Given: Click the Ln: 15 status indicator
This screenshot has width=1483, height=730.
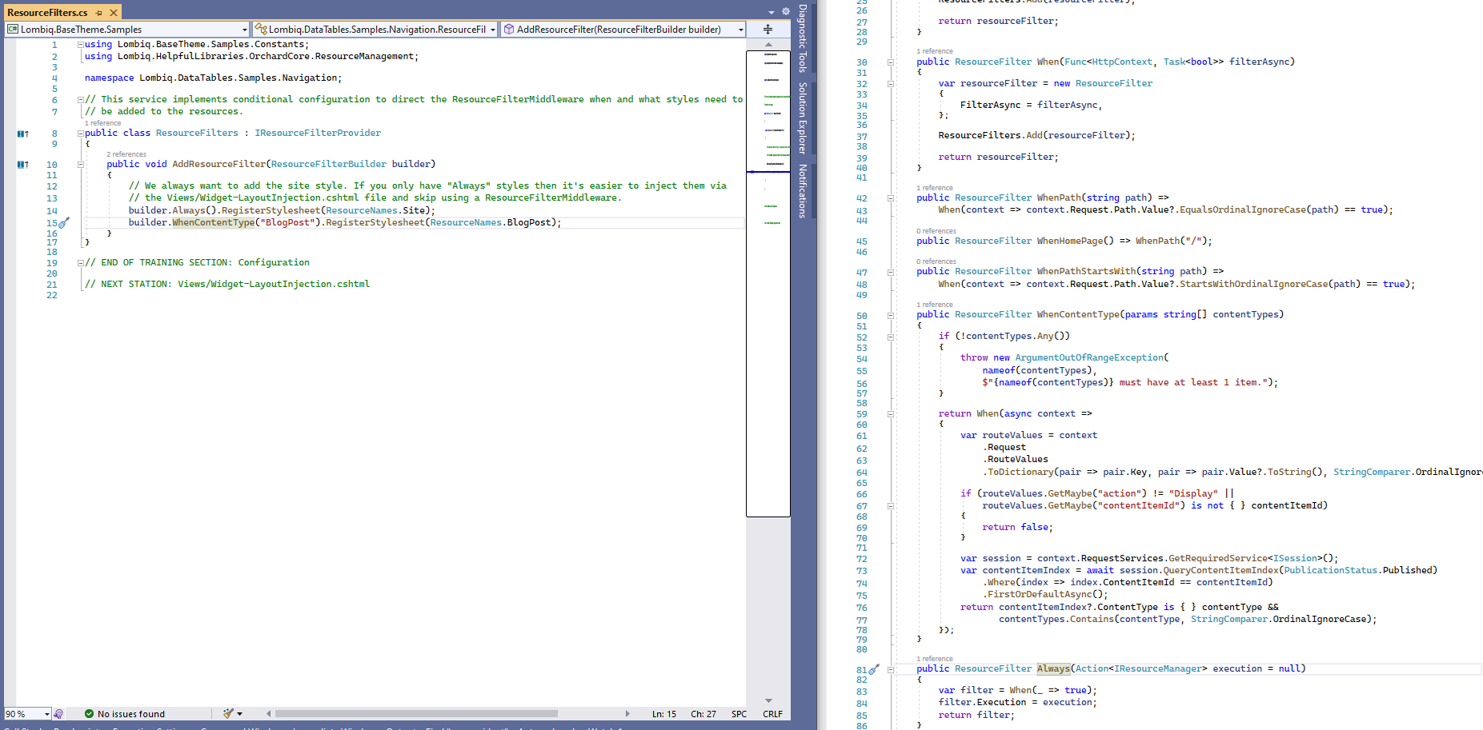Looking at the screenshot, I should coord(663,714).
